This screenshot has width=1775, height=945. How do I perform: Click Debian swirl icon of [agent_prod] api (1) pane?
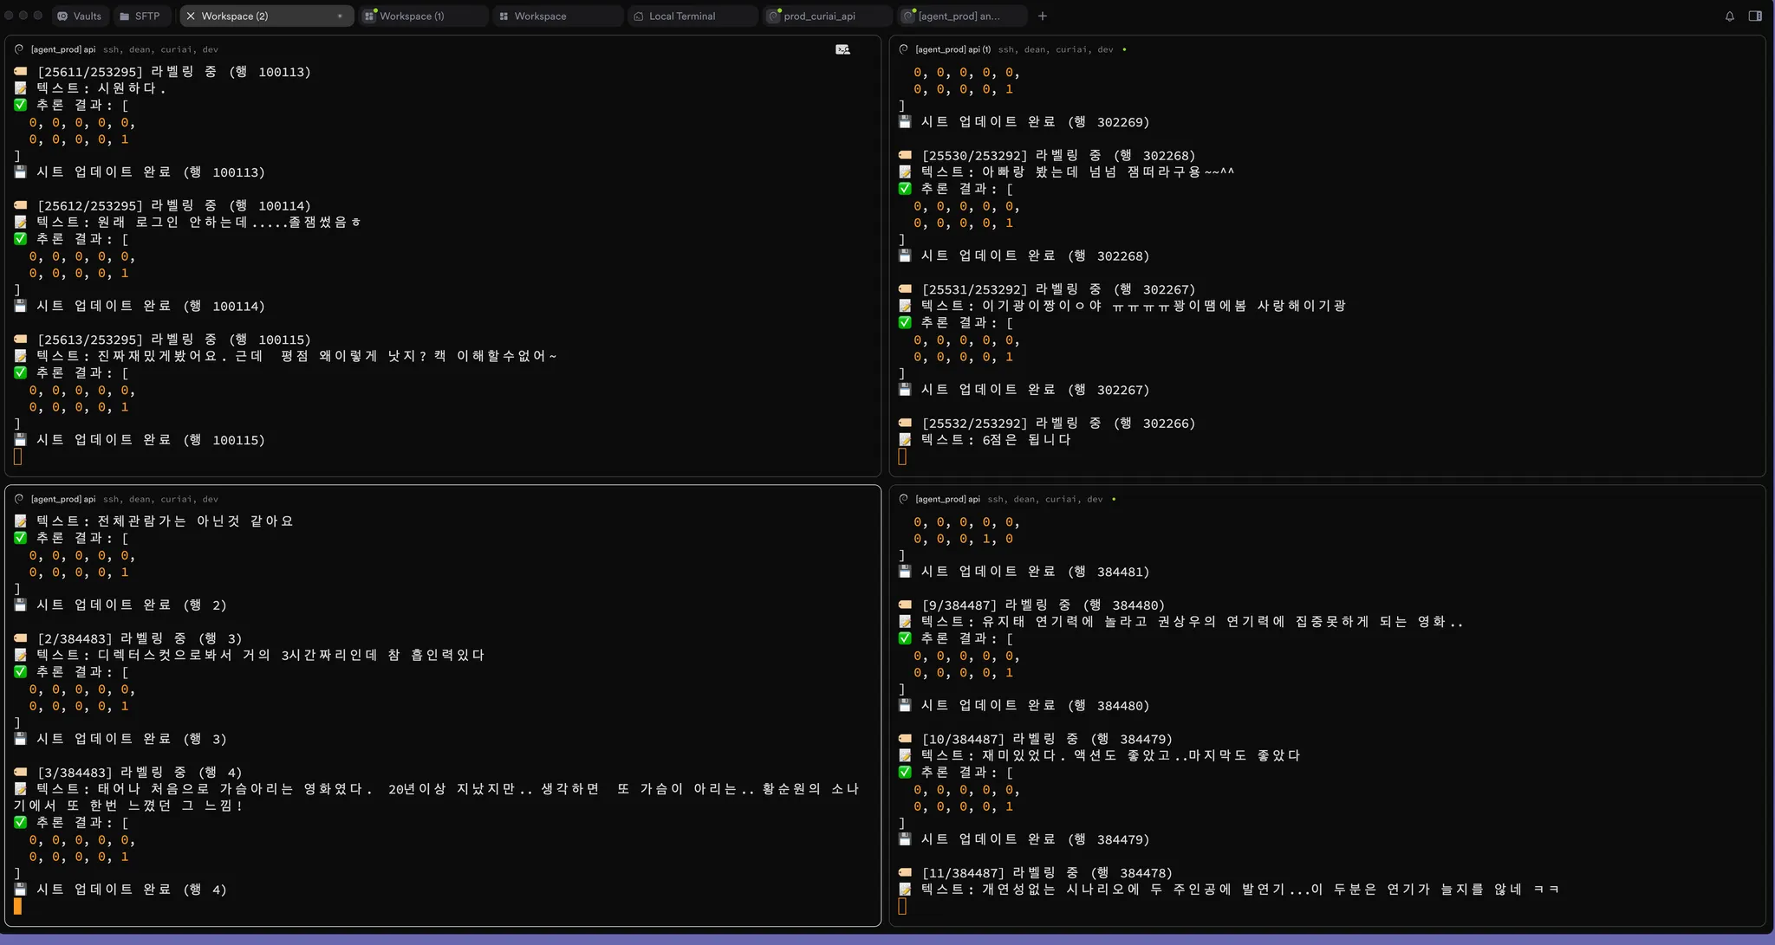click(904, 49)
